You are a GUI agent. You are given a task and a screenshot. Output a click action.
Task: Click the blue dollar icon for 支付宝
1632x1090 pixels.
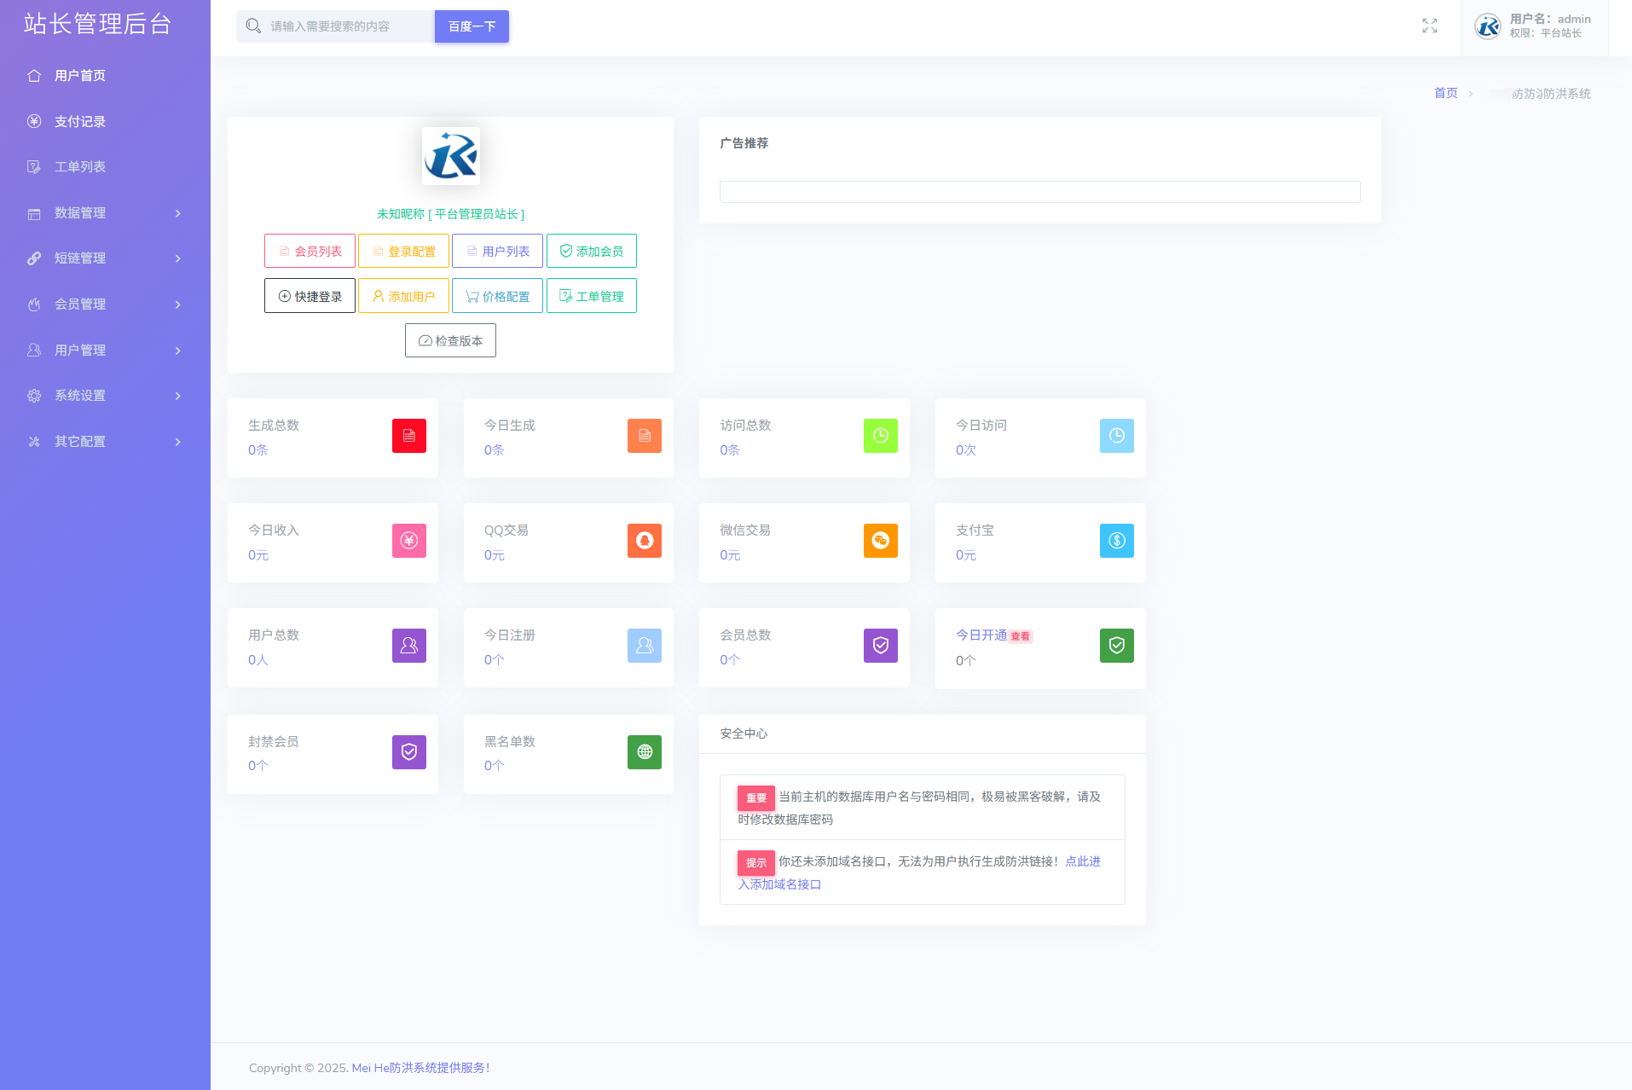pos(1116,541)
